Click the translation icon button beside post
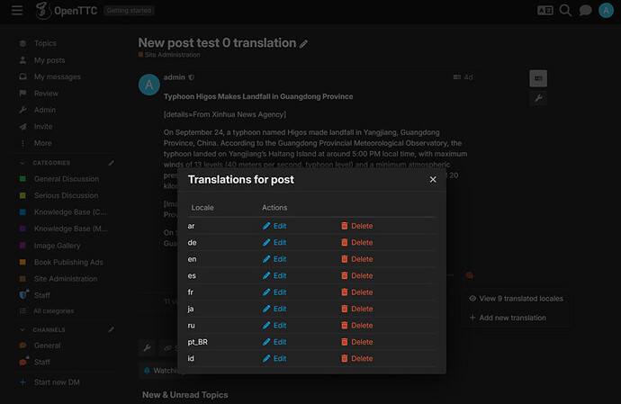Image resolution: width=621 pixels, height=404 pixels. coord(538,78)
